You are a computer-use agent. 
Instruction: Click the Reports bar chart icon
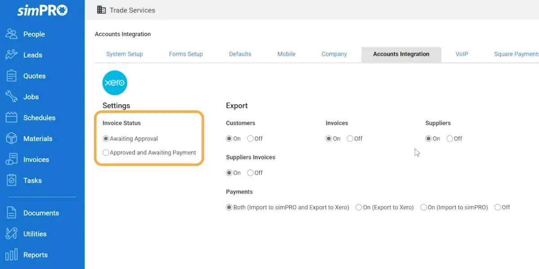tap(11, 255)
